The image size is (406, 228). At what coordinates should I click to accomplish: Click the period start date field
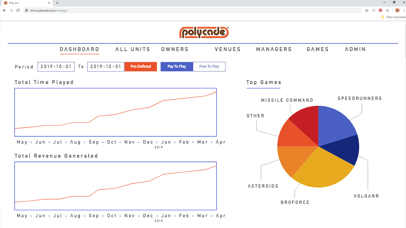(x=56, y=67)
